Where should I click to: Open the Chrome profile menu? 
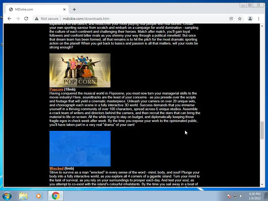250,19
